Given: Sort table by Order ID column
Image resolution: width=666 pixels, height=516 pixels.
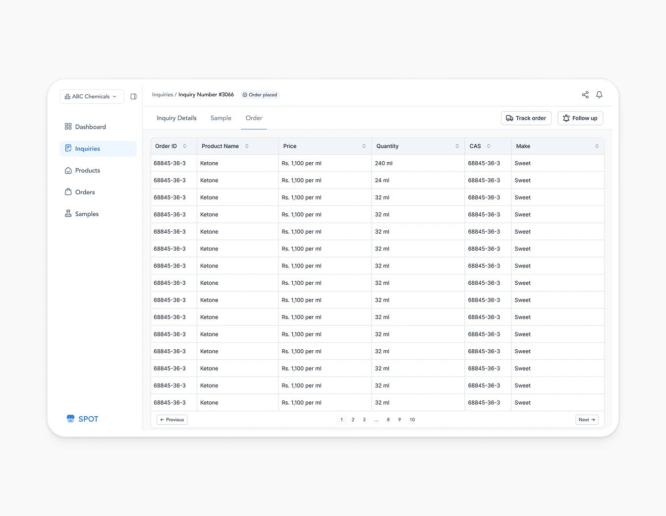Looking at the screenshot, I should click(184, 146).
